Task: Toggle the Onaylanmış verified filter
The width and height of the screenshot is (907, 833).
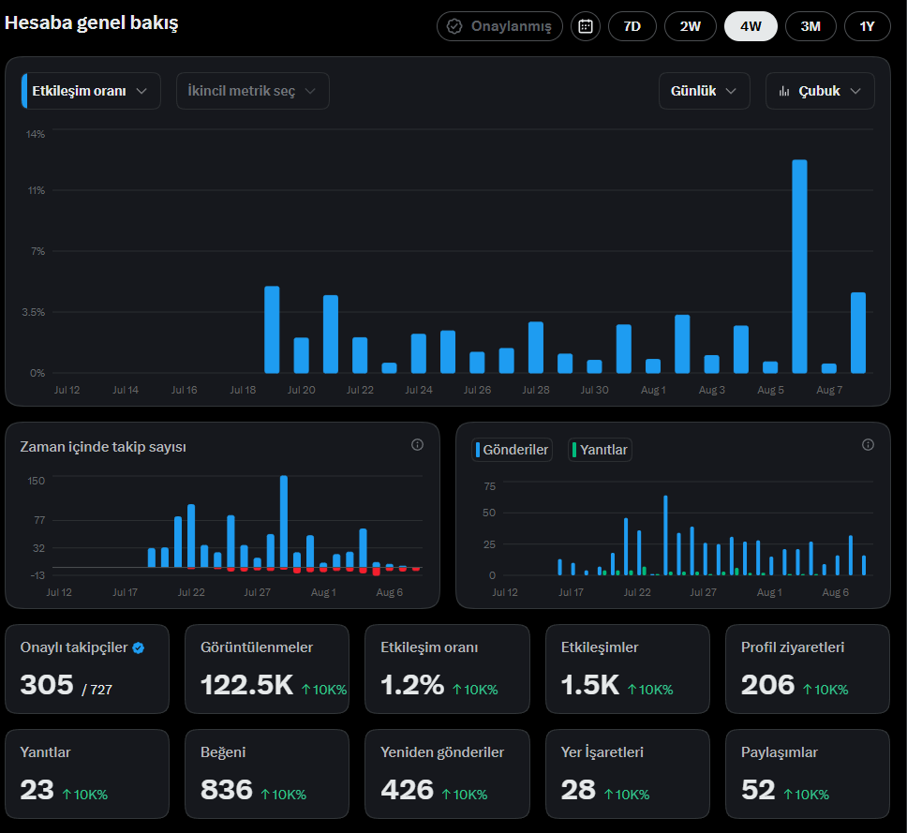Action: coord(499,26)
